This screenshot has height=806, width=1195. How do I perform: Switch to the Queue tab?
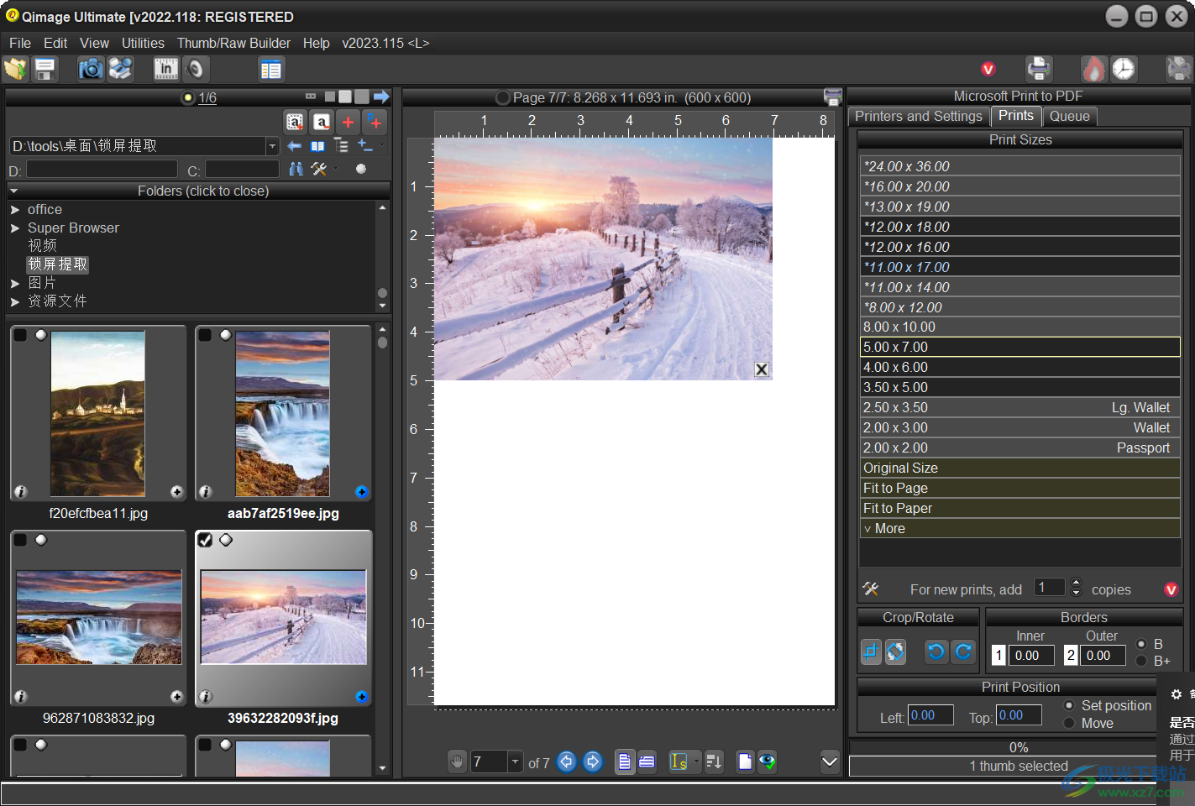(1070, 117)
